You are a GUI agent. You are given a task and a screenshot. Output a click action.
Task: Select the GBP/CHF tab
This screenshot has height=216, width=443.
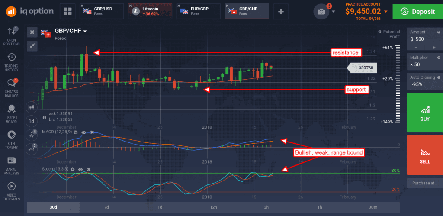click(247, 11)
